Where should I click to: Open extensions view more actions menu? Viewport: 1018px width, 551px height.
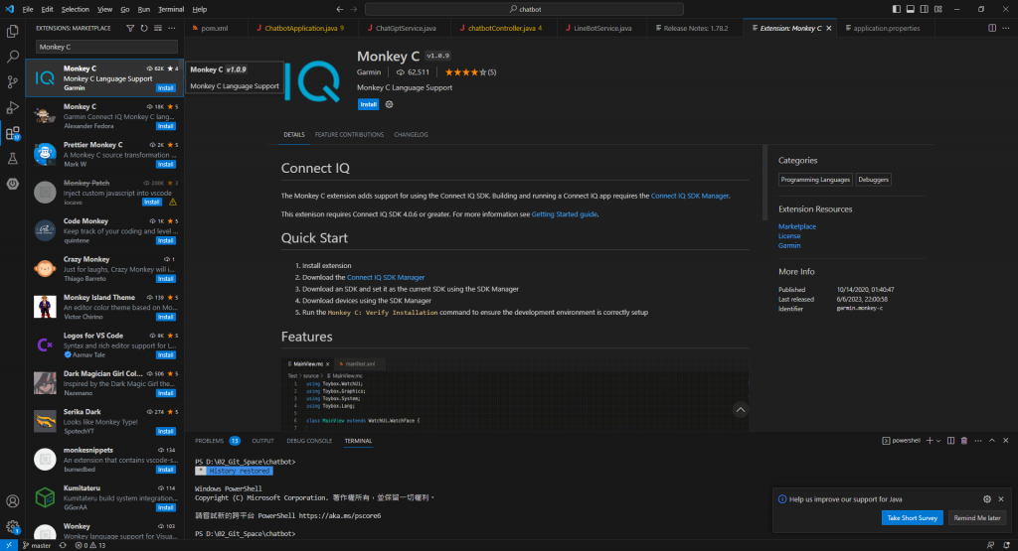[172, 28]
